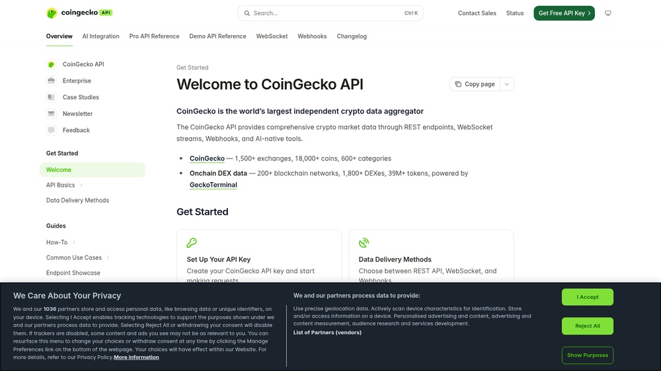Follow the CoinGecko link in bullet list
661x371 pixels.
(207, 158)
